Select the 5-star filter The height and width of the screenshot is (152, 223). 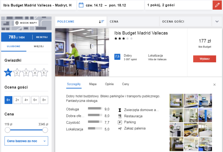coord(44,73)
